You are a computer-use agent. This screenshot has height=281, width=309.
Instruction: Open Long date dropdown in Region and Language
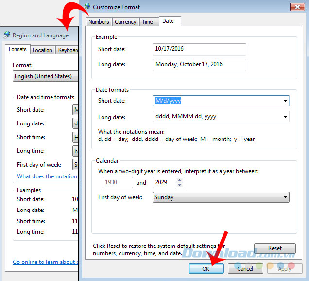75,123
